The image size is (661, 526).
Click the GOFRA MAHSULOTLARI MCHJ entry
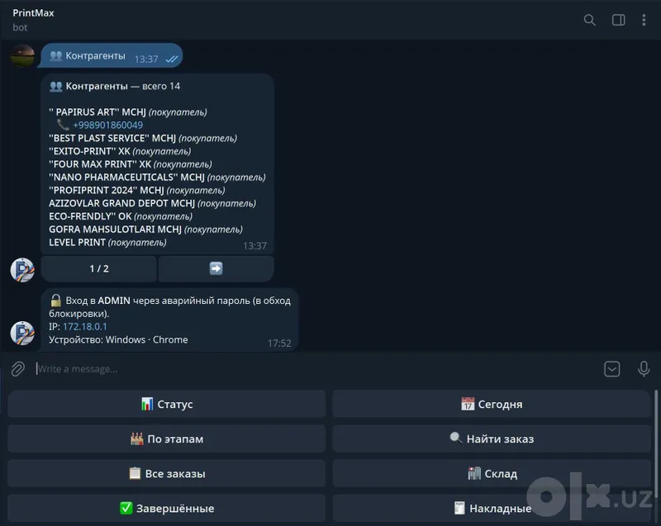coord(145,230)
